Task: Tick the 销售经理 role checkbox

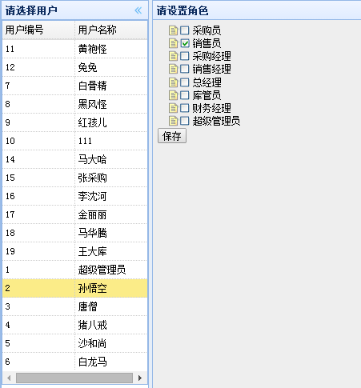Action: click(x=185, y=69)
